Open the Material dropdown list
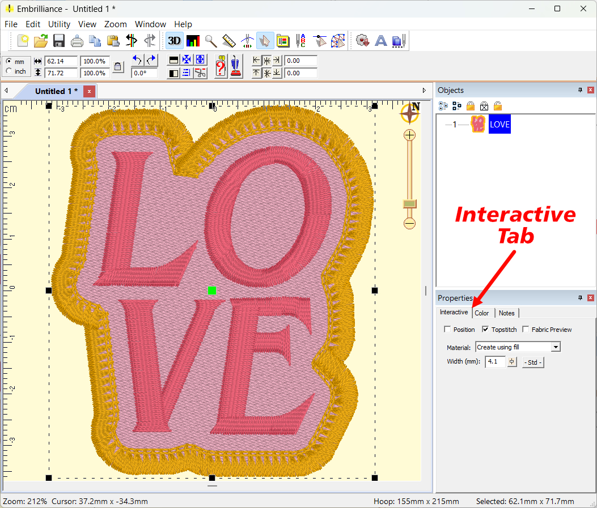 [556, 347]
